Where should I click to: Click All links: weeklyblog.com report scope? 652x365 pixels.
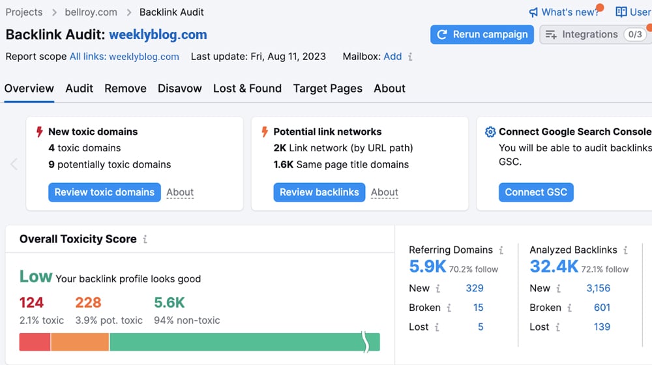coord(125,57)
